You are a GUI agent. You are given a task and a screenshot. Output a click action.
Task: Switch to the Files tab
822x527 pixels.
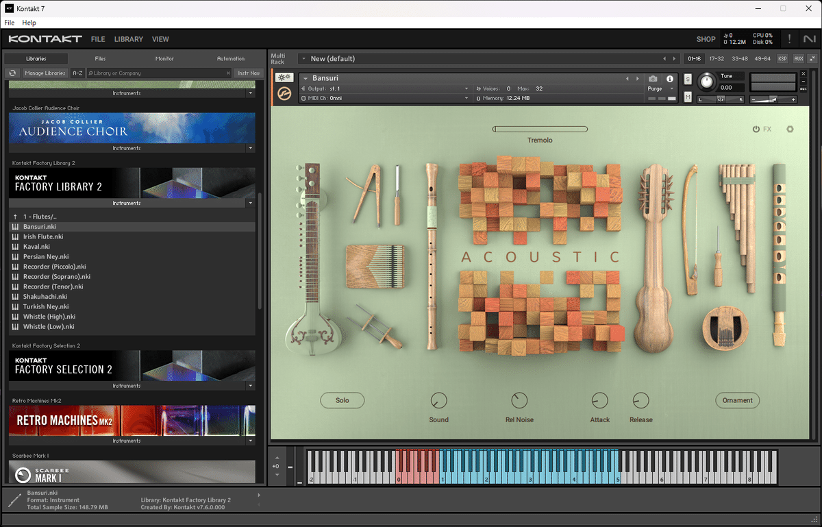(x=100, y=59)
